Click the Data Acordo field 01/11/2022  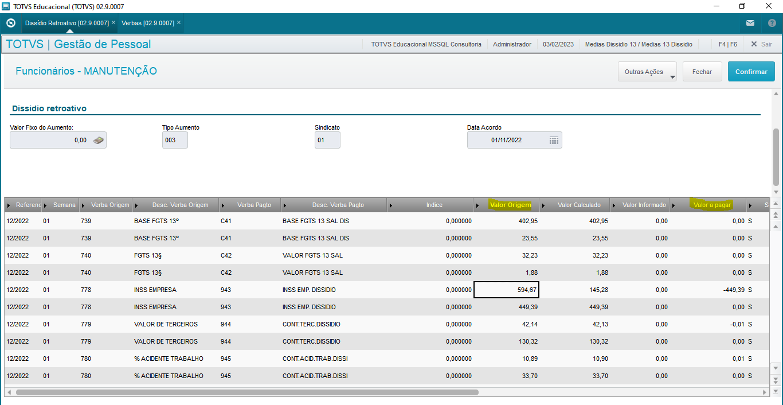coord(514,140)
